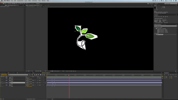This screenshot has height=100, width=178.
Task: Select the Hand tool
Action: coord(3,4)
